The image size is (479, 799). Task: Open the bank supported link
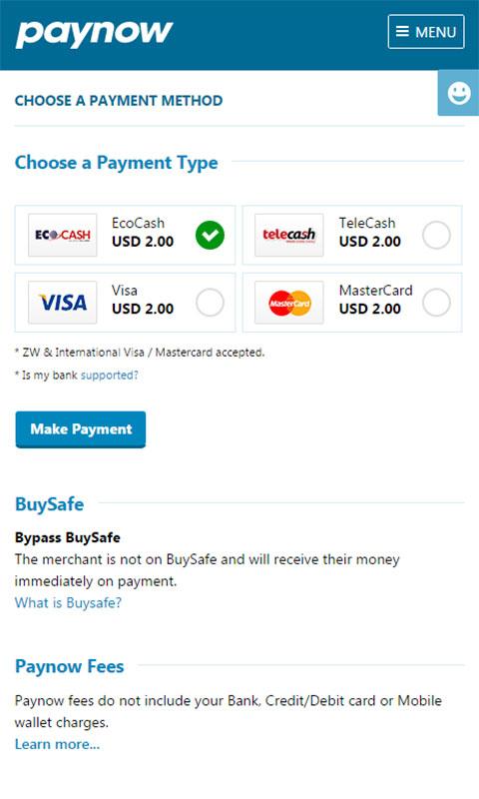coord(110,376)
